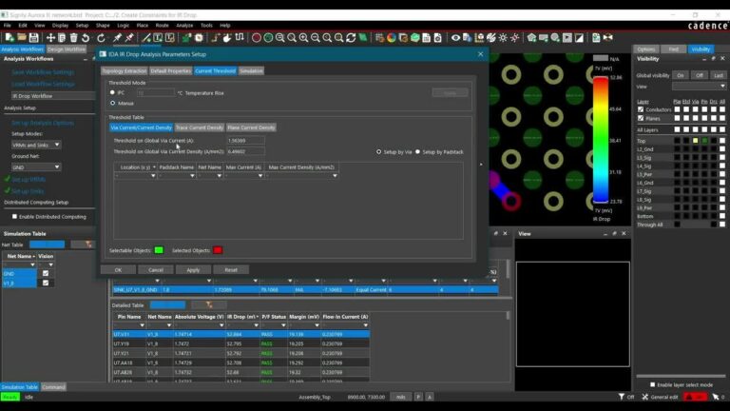Click the funnel filter icon in Simulation Table
The image size is (730, 411).
click(x=88, y=245)
